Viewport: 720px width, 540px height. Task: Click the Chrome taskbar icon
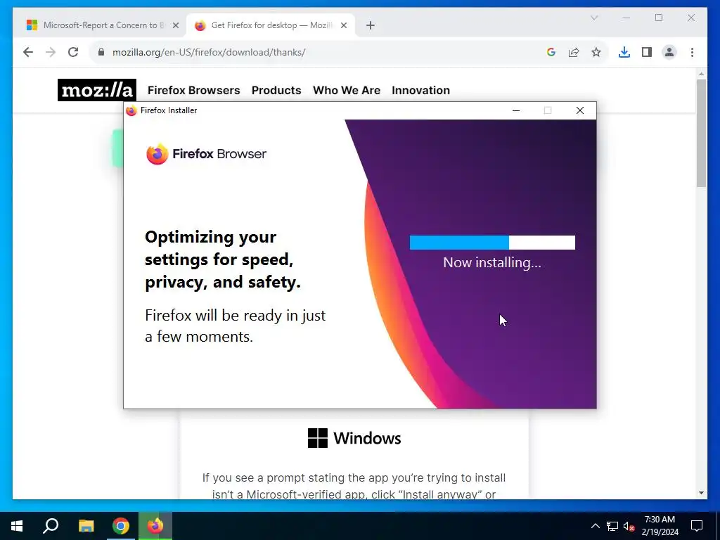pyautogui.click(x=121, y=526)
